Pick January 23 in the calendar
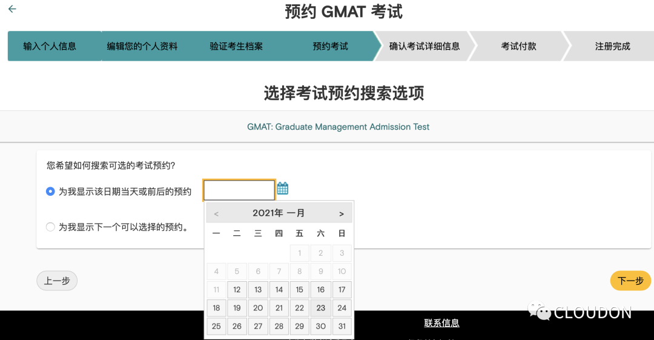654x340 pixels. (x=321, y=308)
